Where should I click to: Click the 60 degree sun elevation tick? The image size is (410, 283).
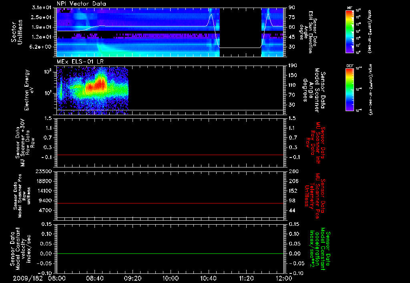coord(292,27)
